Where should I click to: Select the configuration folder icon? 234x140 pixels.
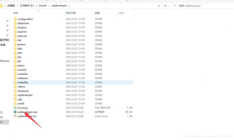pos(15,19)
